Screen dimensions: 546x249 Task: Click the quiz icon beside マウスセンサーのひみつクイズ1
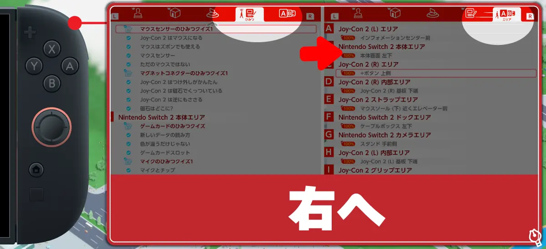(128, 29)
